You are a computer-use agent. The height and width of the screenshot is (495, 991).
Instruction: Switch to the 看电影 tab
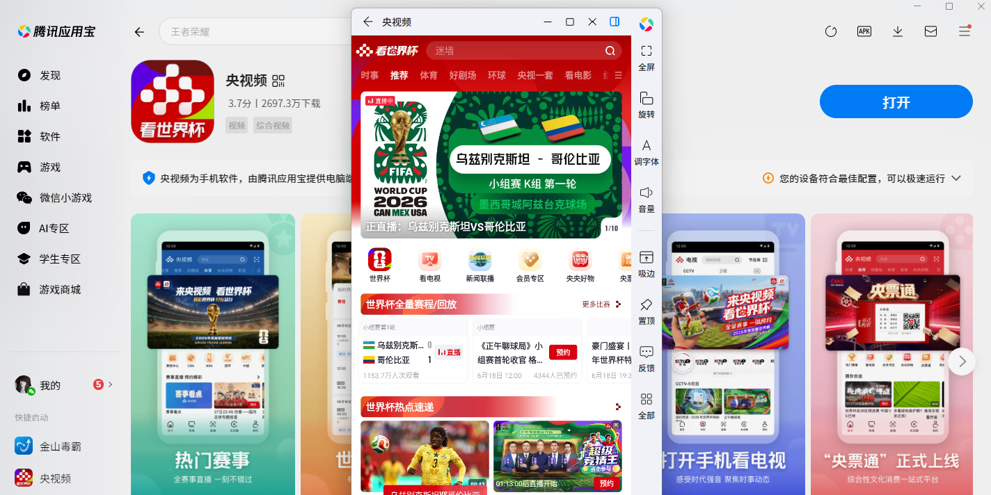(578, 75)
